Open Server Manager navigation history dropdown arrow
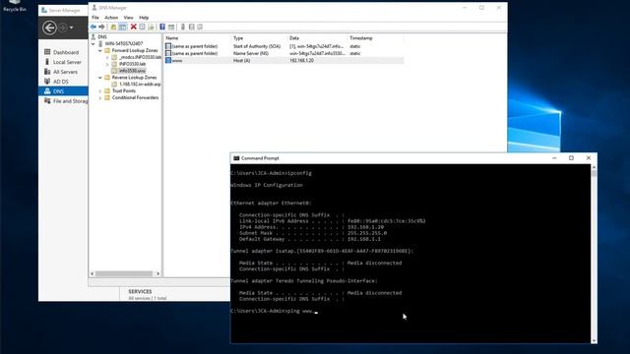 72,28
